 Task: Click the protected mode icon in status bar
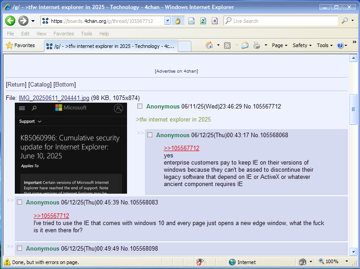click(303, 262)
